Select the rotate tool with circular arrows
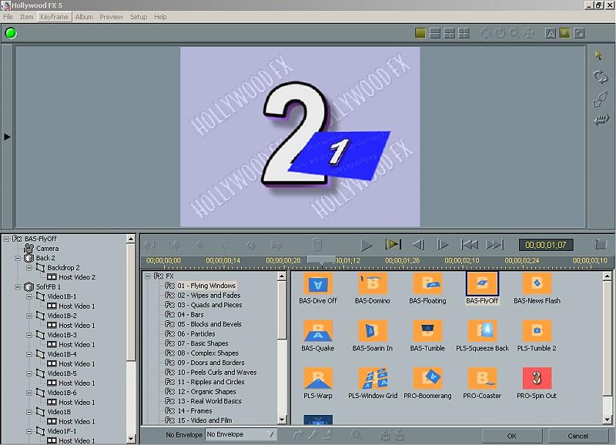Screen dimensions: 616x445 (601, 76)
